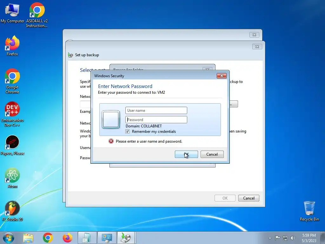Open Action Center flag icon

(x=277, y=238)
